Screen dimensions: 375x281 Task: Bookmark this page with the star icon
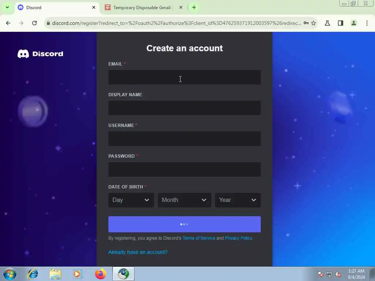click(x=313, y=23)
